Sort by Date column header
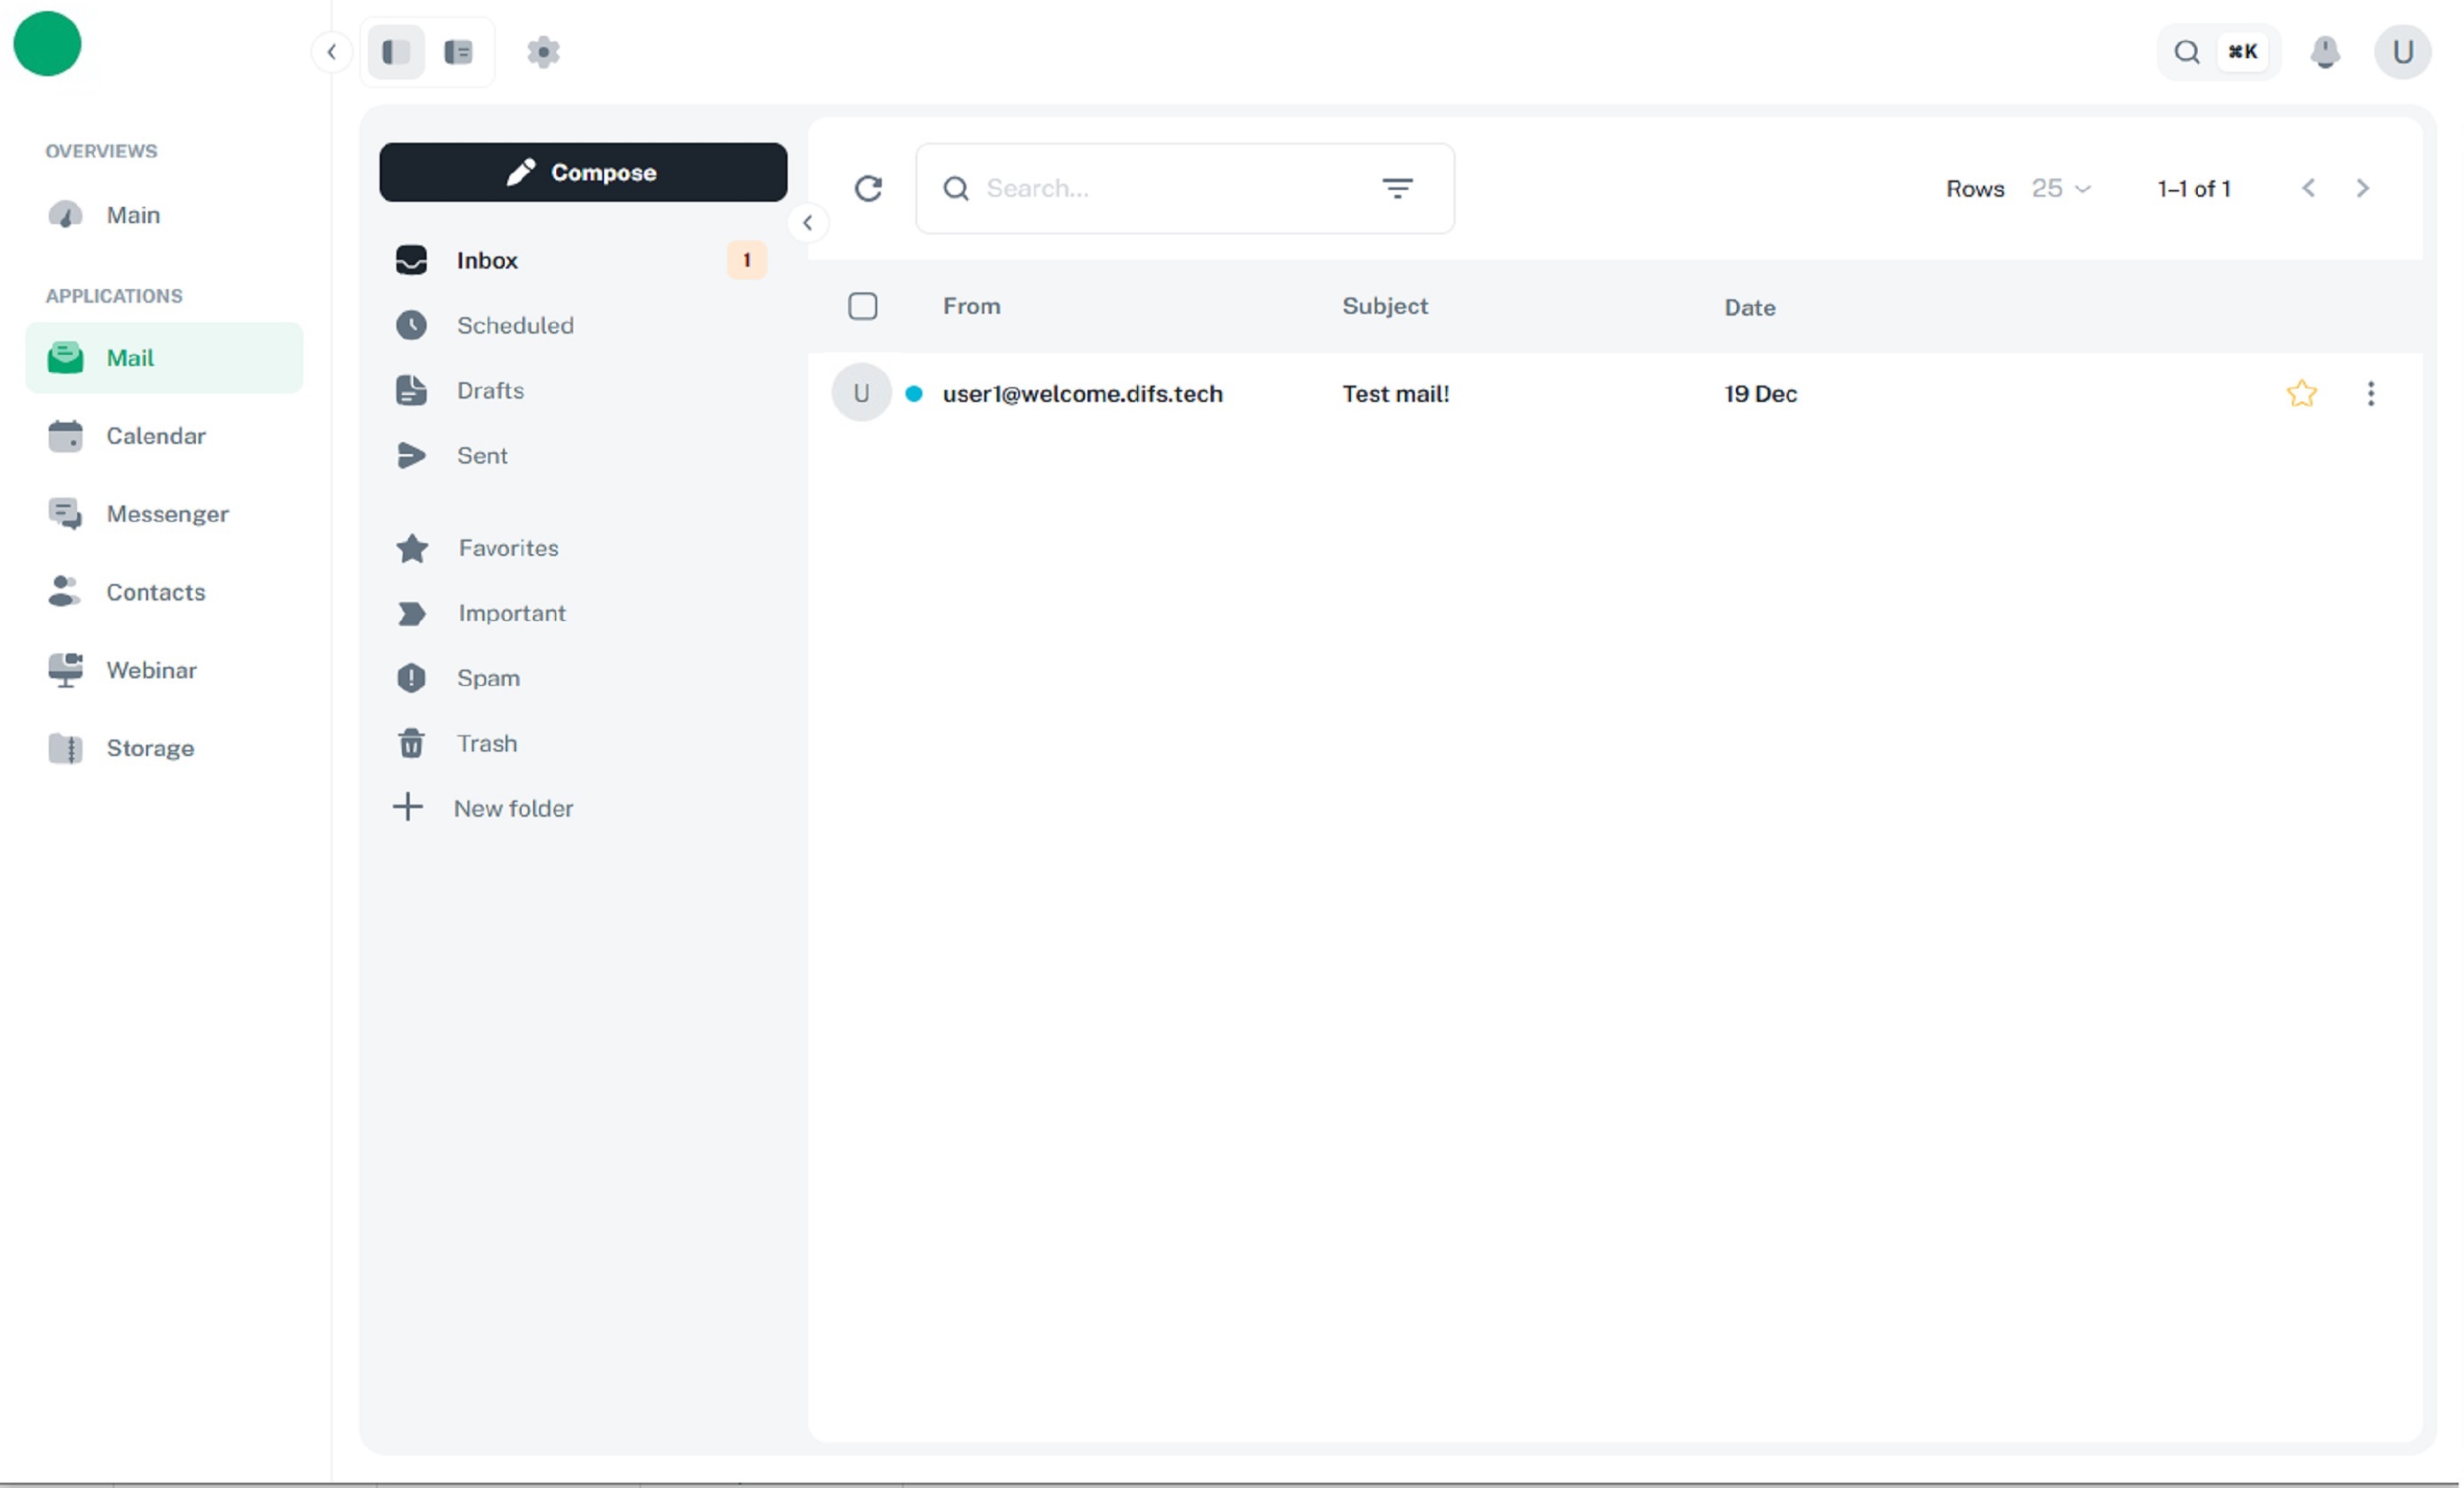The image size is (2464, 1488). click(x=1751, y=307)
